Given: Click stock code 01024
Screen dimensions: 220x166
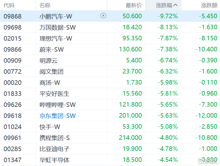Looking at the screenshot, I should pos(13,127).
